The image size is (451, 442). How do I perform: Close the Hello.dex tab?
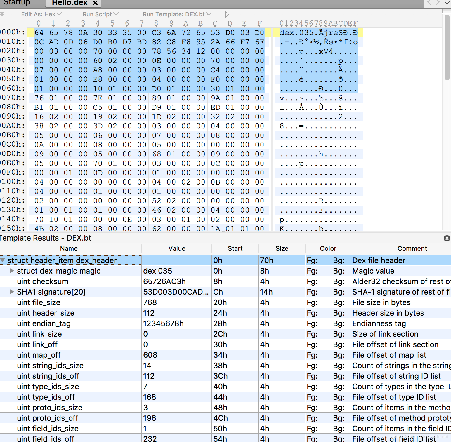pyautogui.click(x=95, y=3)
